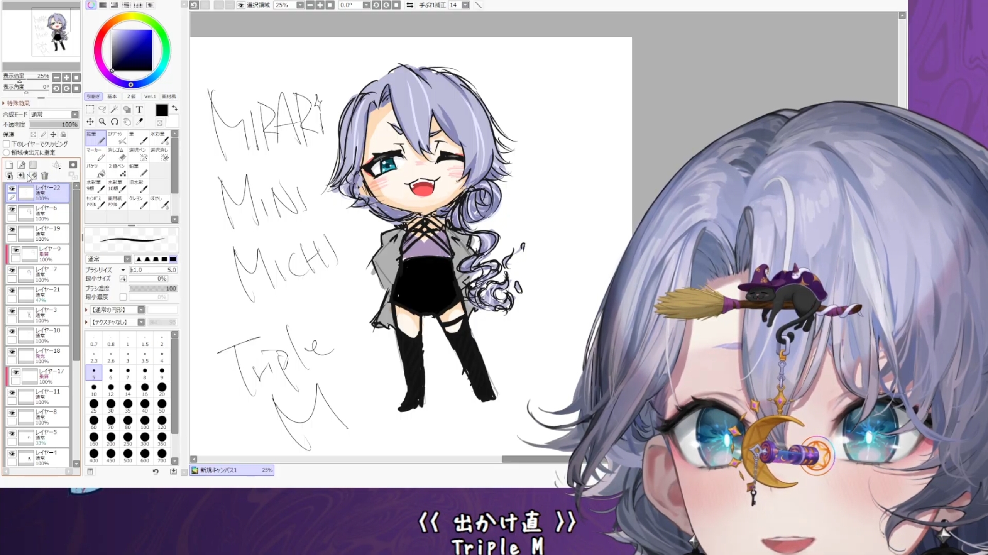This screenshot has height=555, width=988.
Task: Open the ブラシサイズ multiplier arrow
Action: click(123, 270)
